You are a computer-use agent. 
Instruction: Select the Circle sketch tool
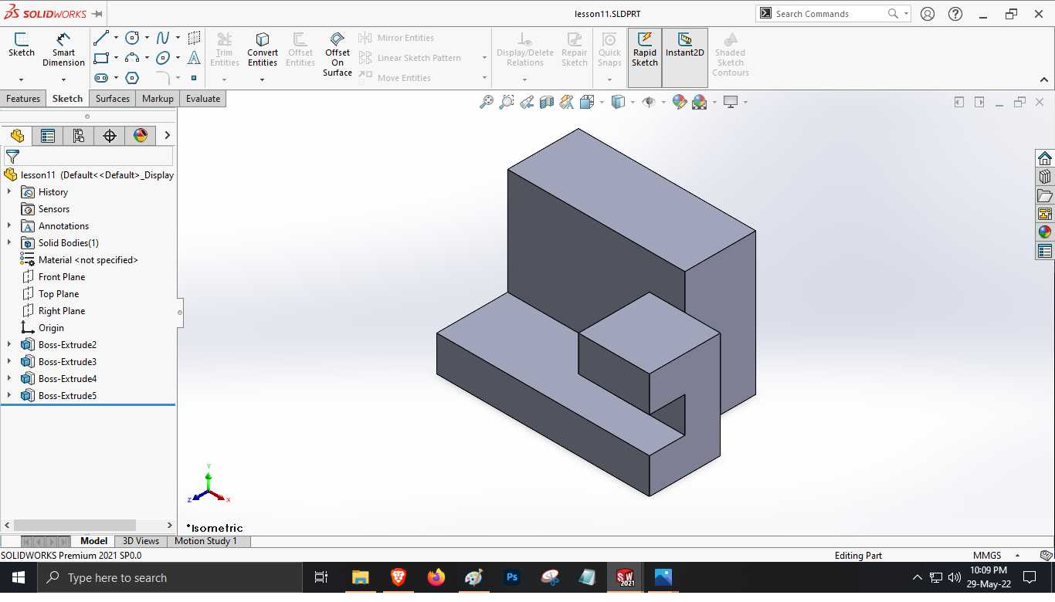pos(132,38)
